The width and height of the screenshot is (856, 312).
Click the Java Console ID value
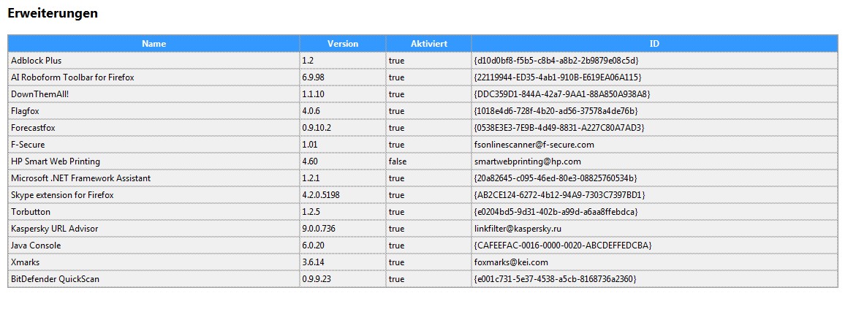(562, 246)
